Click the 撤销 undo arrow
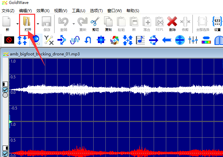The height and width of the screenshot is (157, 223). coord(63,22)
